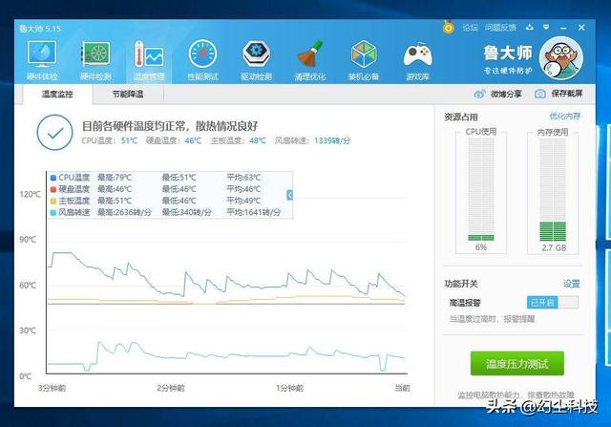Click the 目前各硬件温度均正常 status headline

pos(170,126)
